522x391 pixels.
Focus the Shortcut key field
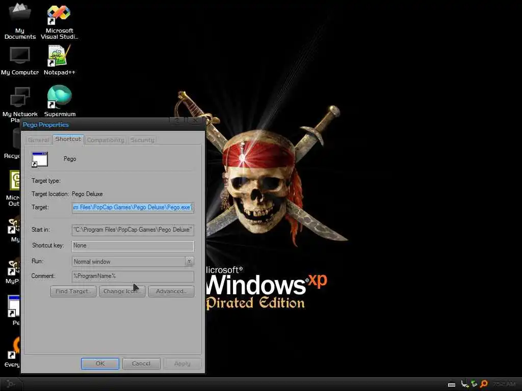tap(133, 246)
